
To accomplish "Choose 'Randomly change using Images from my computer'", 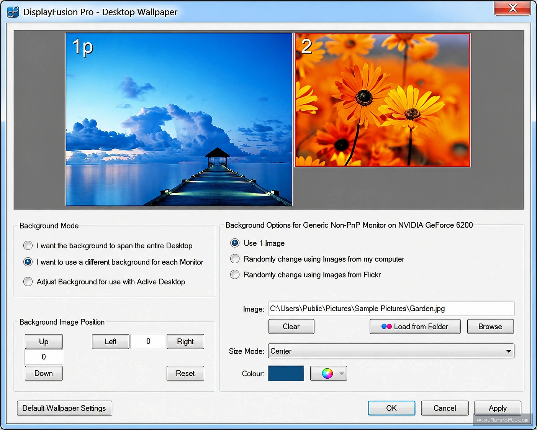I will click(x=317, y=259).
